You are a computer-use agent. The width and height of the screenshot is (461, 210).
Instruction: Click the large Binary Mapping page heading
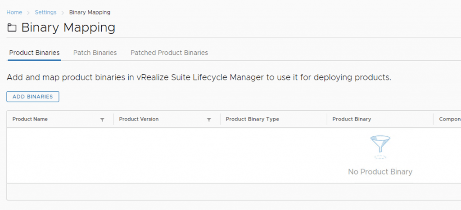click(68, 28)
